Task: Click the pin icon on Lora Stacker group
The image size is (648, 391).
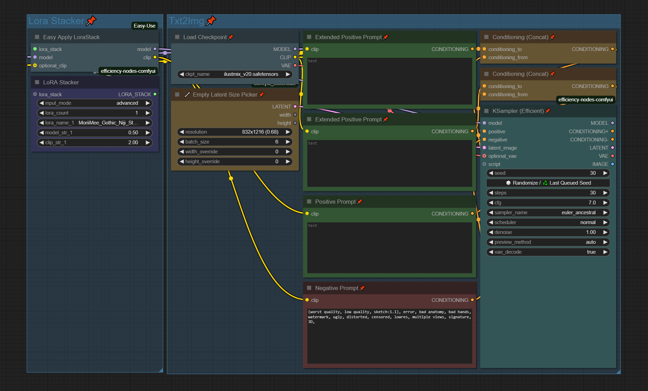Action: click(91, 21)
